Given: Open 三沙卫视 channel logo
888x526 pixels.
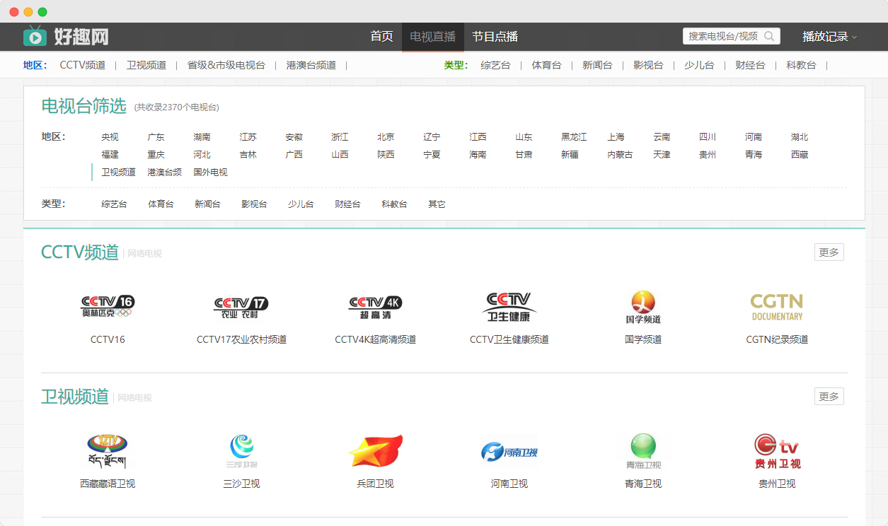Looking at the screenshot, I should pyautogui.click(x=241, y=451).
